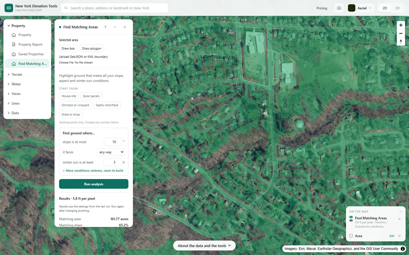Click the Draw box button

(x=68, y=48)
